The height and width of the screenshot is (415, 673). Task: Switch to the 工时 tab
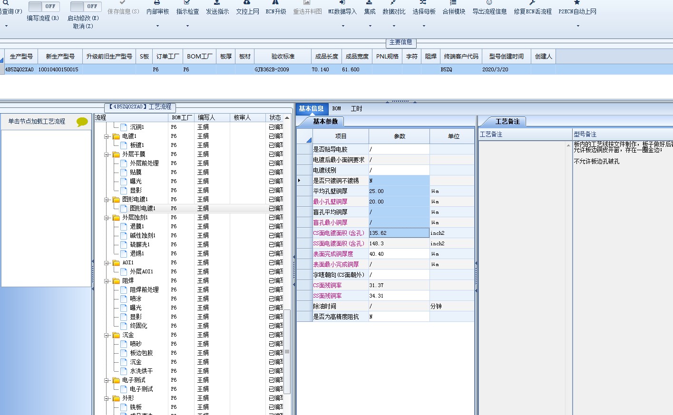click(x=356, y=108)
